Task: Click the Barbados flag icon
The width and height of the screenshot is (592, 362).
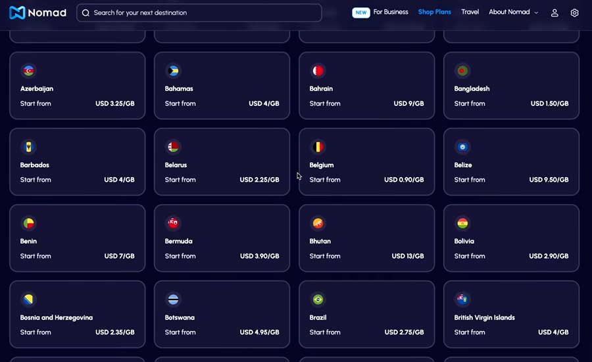Action: [29, 147]
